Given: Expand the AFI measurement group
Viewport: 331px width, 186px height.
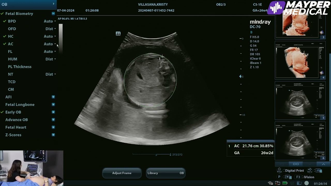Looking at the screenshot, I should point(53,97).
